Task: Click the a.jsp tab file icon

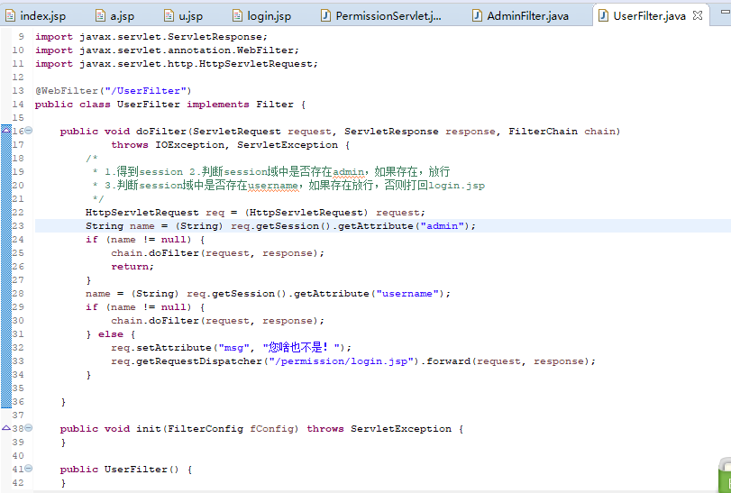Action: pyautogui.click(x=100, y=15)
